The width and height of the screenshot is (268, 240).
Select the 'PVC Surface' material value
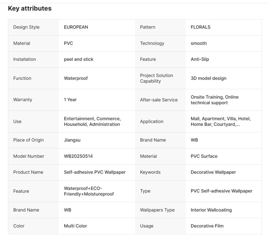204,156
